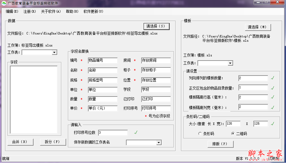Expand the template 工作表 dropdown
286x163 pixels.
click(230, 63)
